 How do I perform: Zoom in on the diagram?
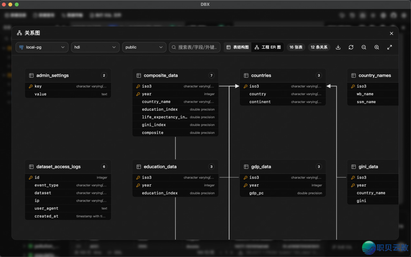pos(377,47)
